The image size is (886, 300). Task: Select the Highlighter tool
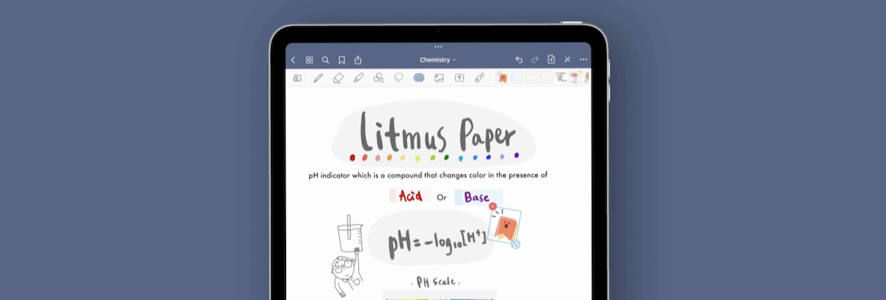tap(358, 78)
